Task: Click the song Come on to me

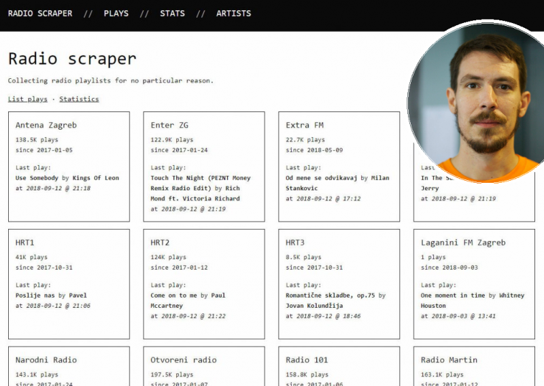Action: (x=174, y=296)
